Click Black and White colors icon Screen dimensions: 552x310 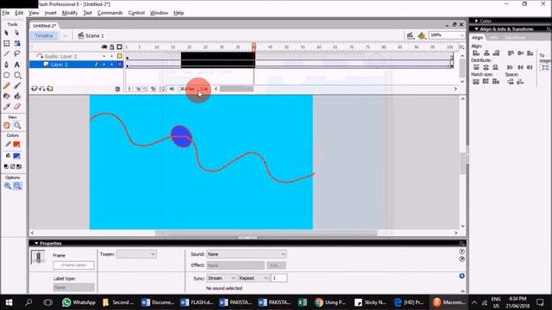6,166
